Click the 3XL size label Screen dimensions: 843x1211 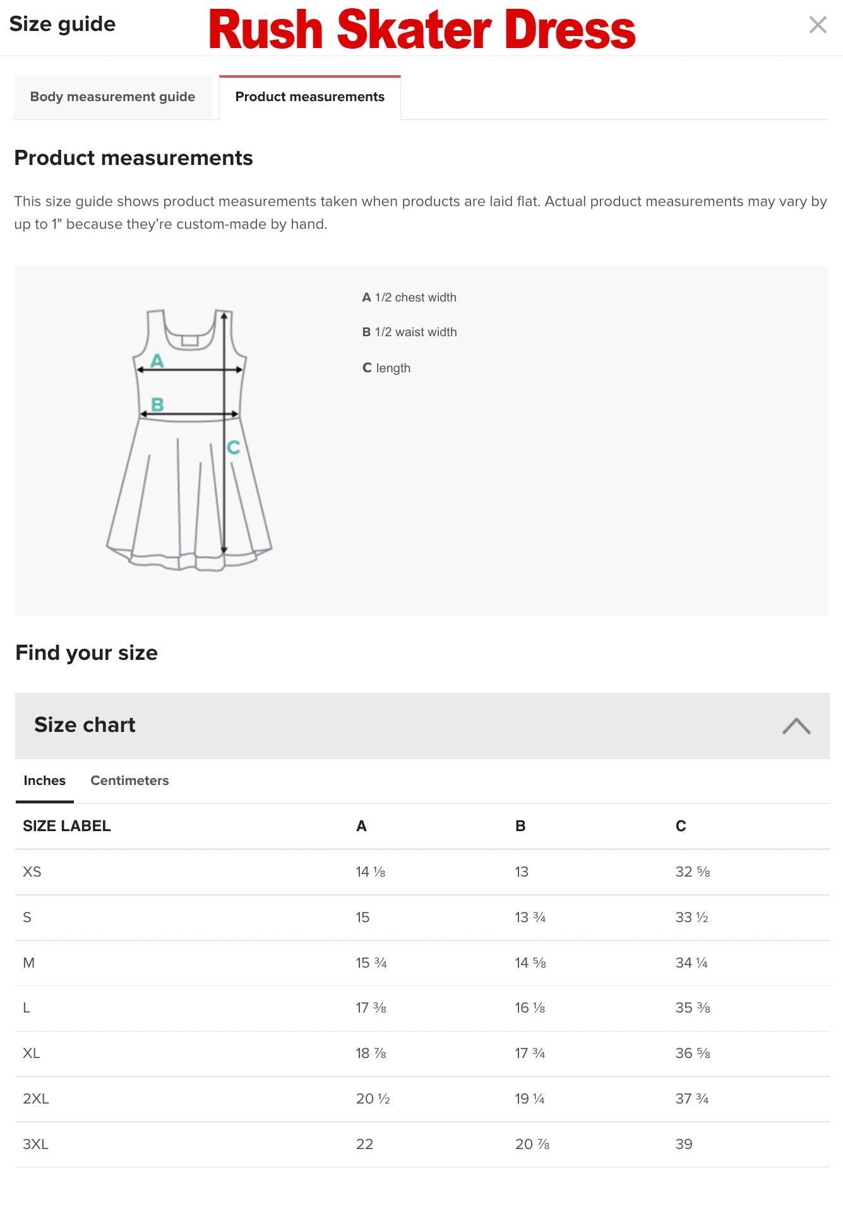click(x=35, y=1145)
